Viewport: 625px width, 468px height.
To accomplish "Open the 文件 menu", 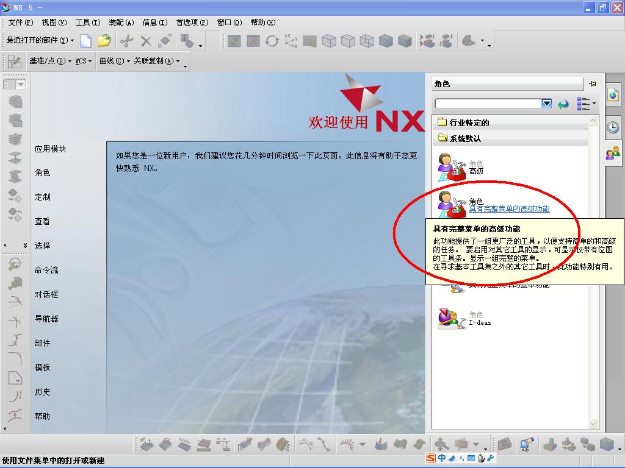I will pyautogui.click(x=21, y=23).
